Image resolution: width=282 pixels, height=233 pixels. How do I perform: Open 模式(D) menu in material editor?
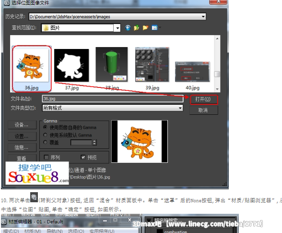[11, 231]
